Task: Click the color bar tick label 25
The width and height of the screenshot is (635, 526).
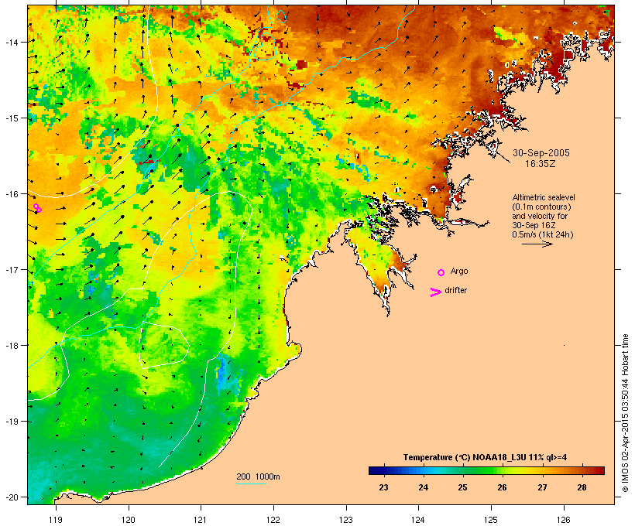Action: pos(463,487)
